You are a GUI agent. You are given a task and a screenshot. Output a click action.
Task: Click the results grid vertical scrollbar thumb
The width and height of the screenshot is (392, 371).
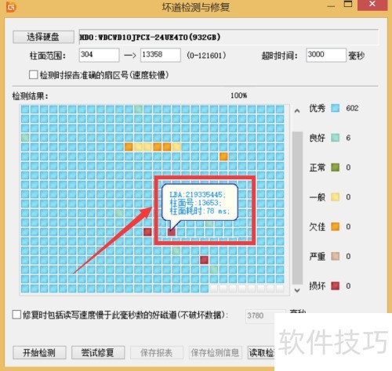(x=297, y=208)
